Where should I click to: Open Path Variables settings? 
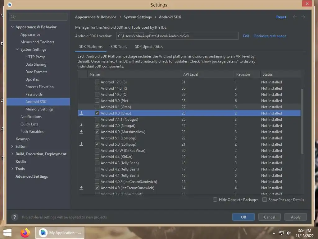[32, 132]
